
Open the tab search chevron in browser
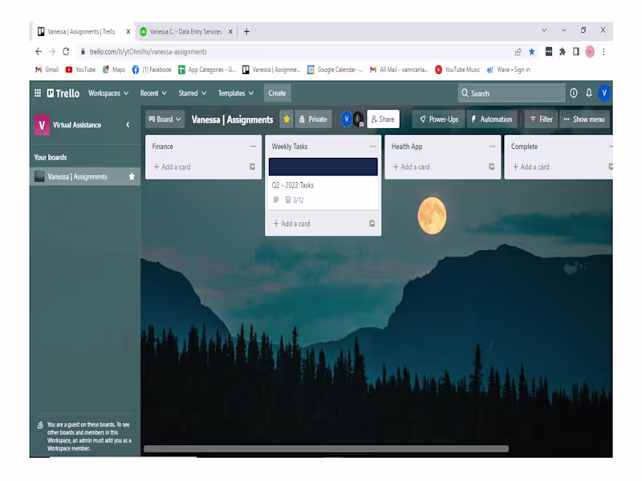(x=544, y=30)
